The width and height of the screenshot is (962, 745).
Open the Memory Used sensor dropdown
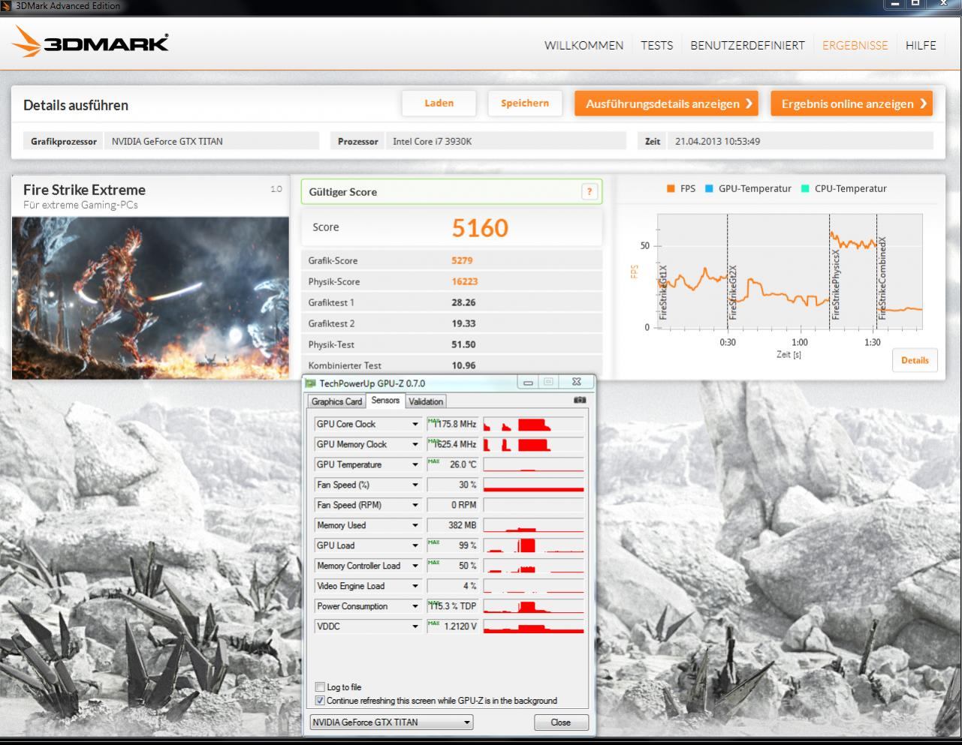tap(415, 526)
